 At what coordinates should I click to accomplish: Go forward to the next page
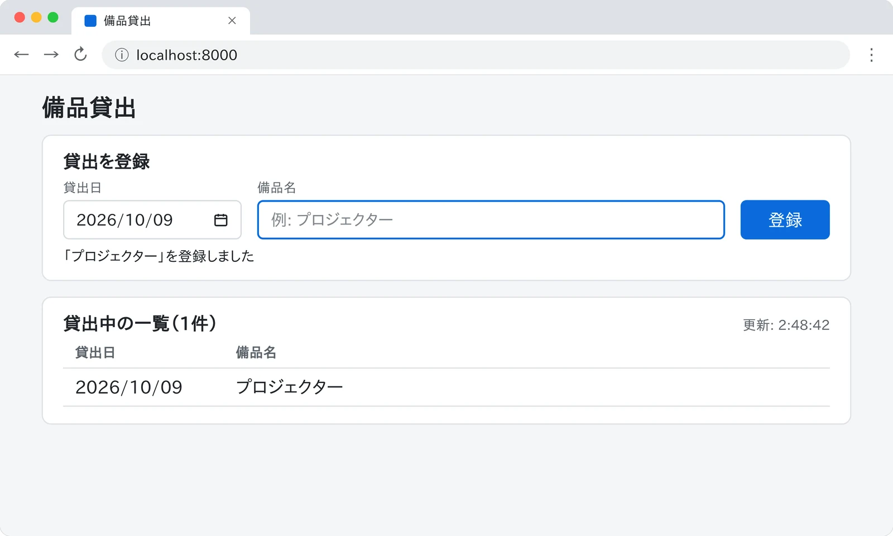[51, 55]
